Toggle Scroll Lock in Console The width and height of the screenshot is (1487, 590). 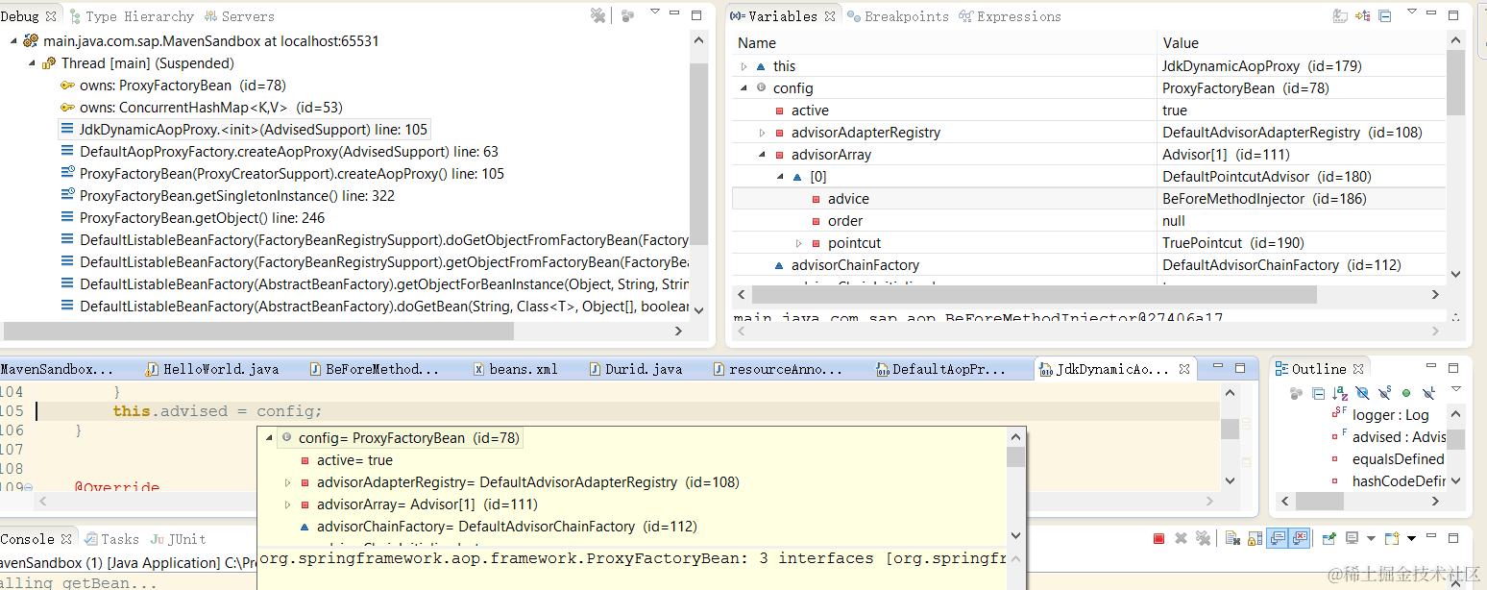point(1255,539)
